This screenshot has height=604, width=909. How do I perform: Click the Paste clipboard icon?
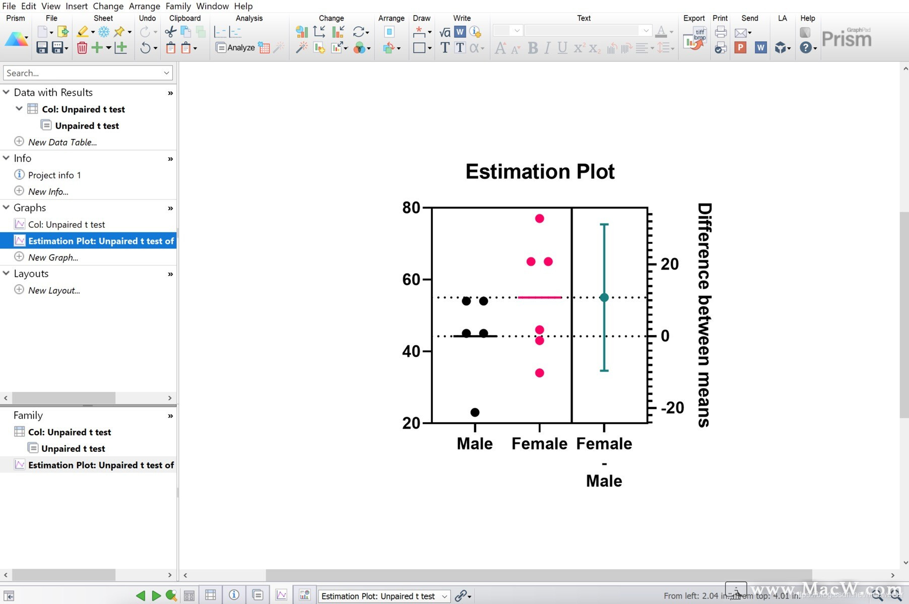(171, 48)
